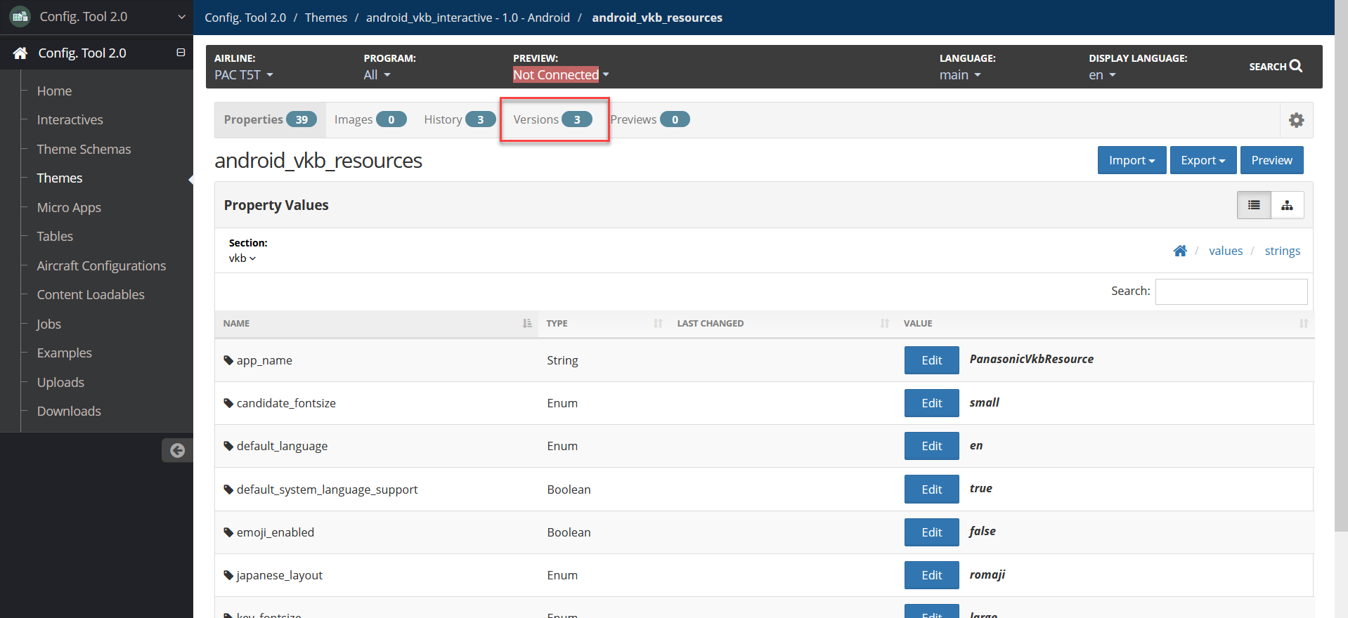
Task: Open Home in the sidebar
Action: (x=54, y=91)
